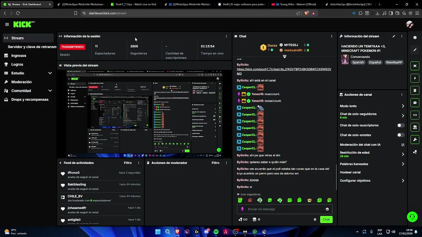The width and height of the screenshot is (422, 237).
Task: Click the chat panel scrollbar
Action: point(336,177)
